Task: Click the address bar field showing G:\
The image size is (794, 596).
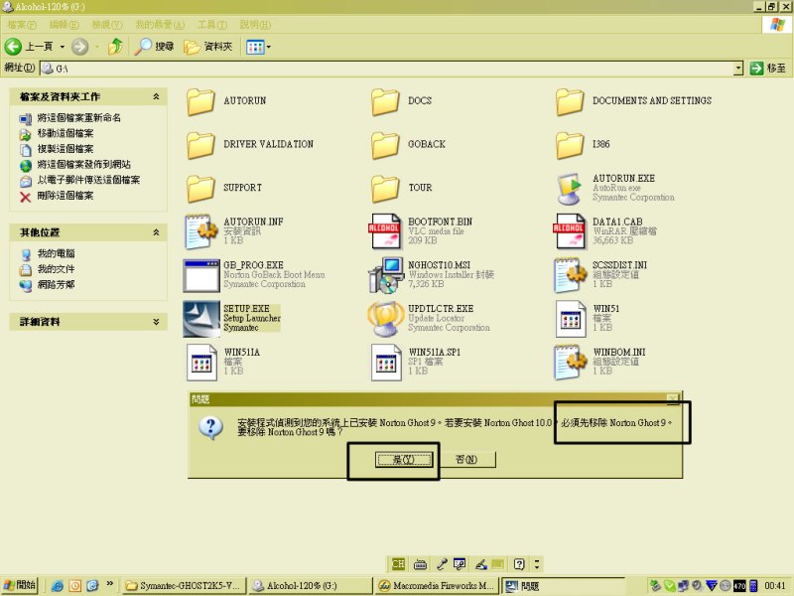Action: pos(387,68)
